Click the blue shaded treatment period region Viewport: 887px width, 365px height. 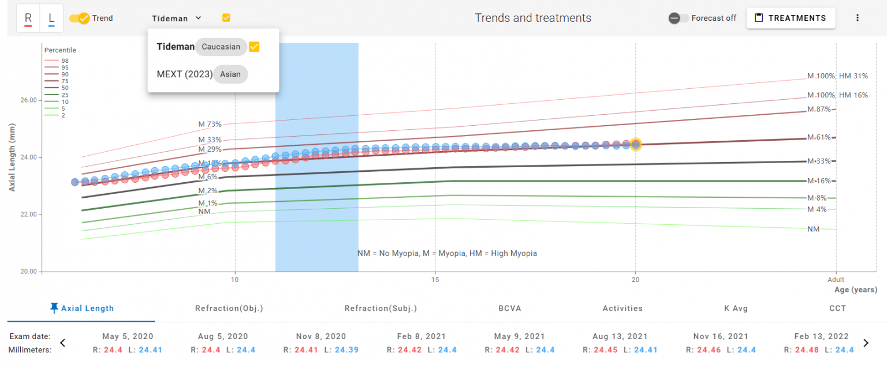click(x=316, y=219)
